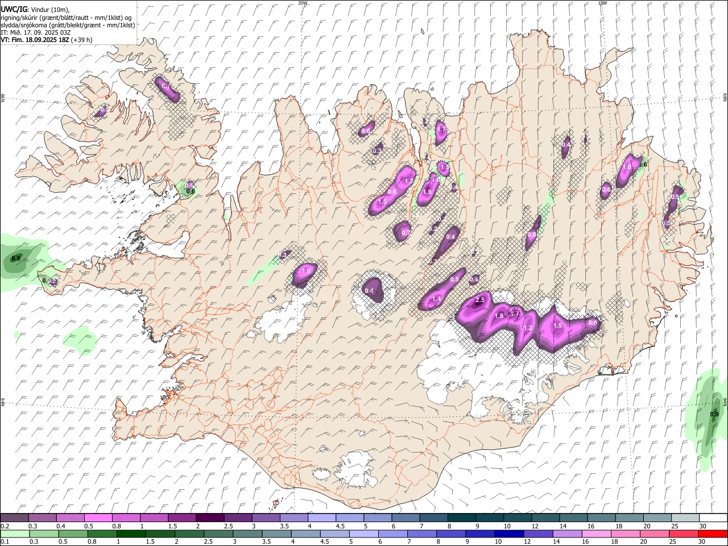
Task: Select the 25 red-pink rain legend swatch
Action: 682,533
